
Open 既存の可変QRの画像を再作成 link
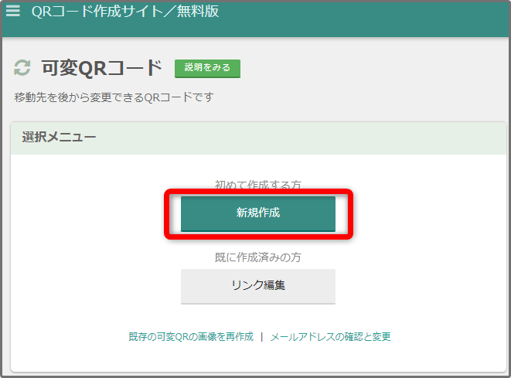(x=191, y=336)
